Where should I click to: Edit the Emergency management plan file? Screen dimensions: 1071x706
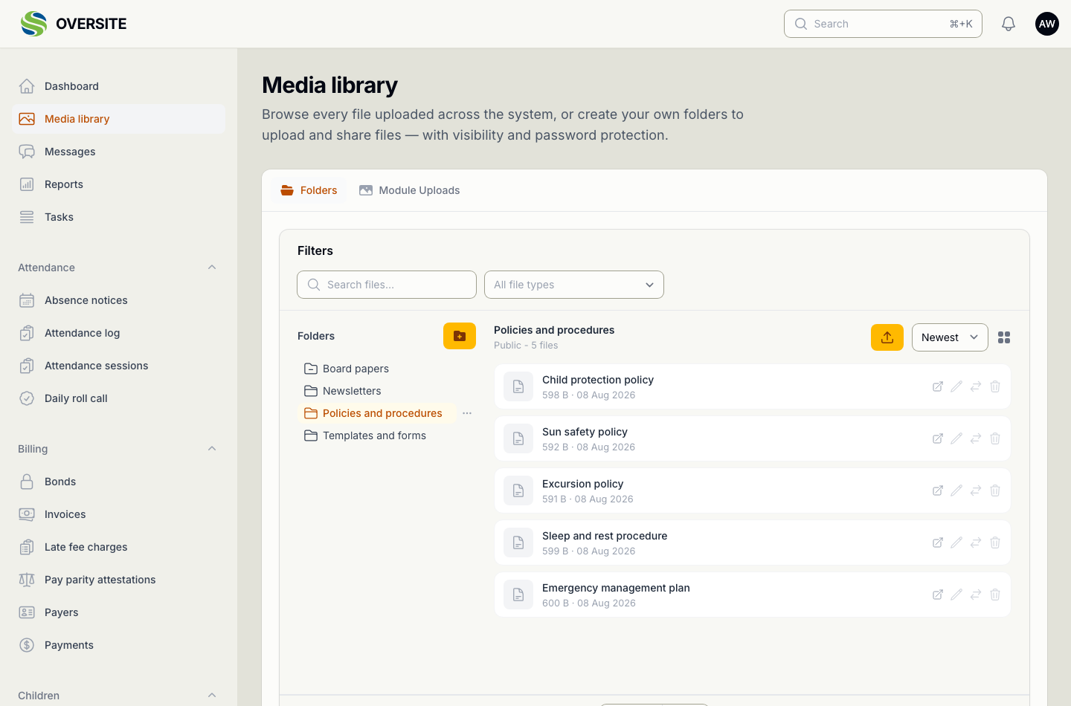click(x=956, y=595)
